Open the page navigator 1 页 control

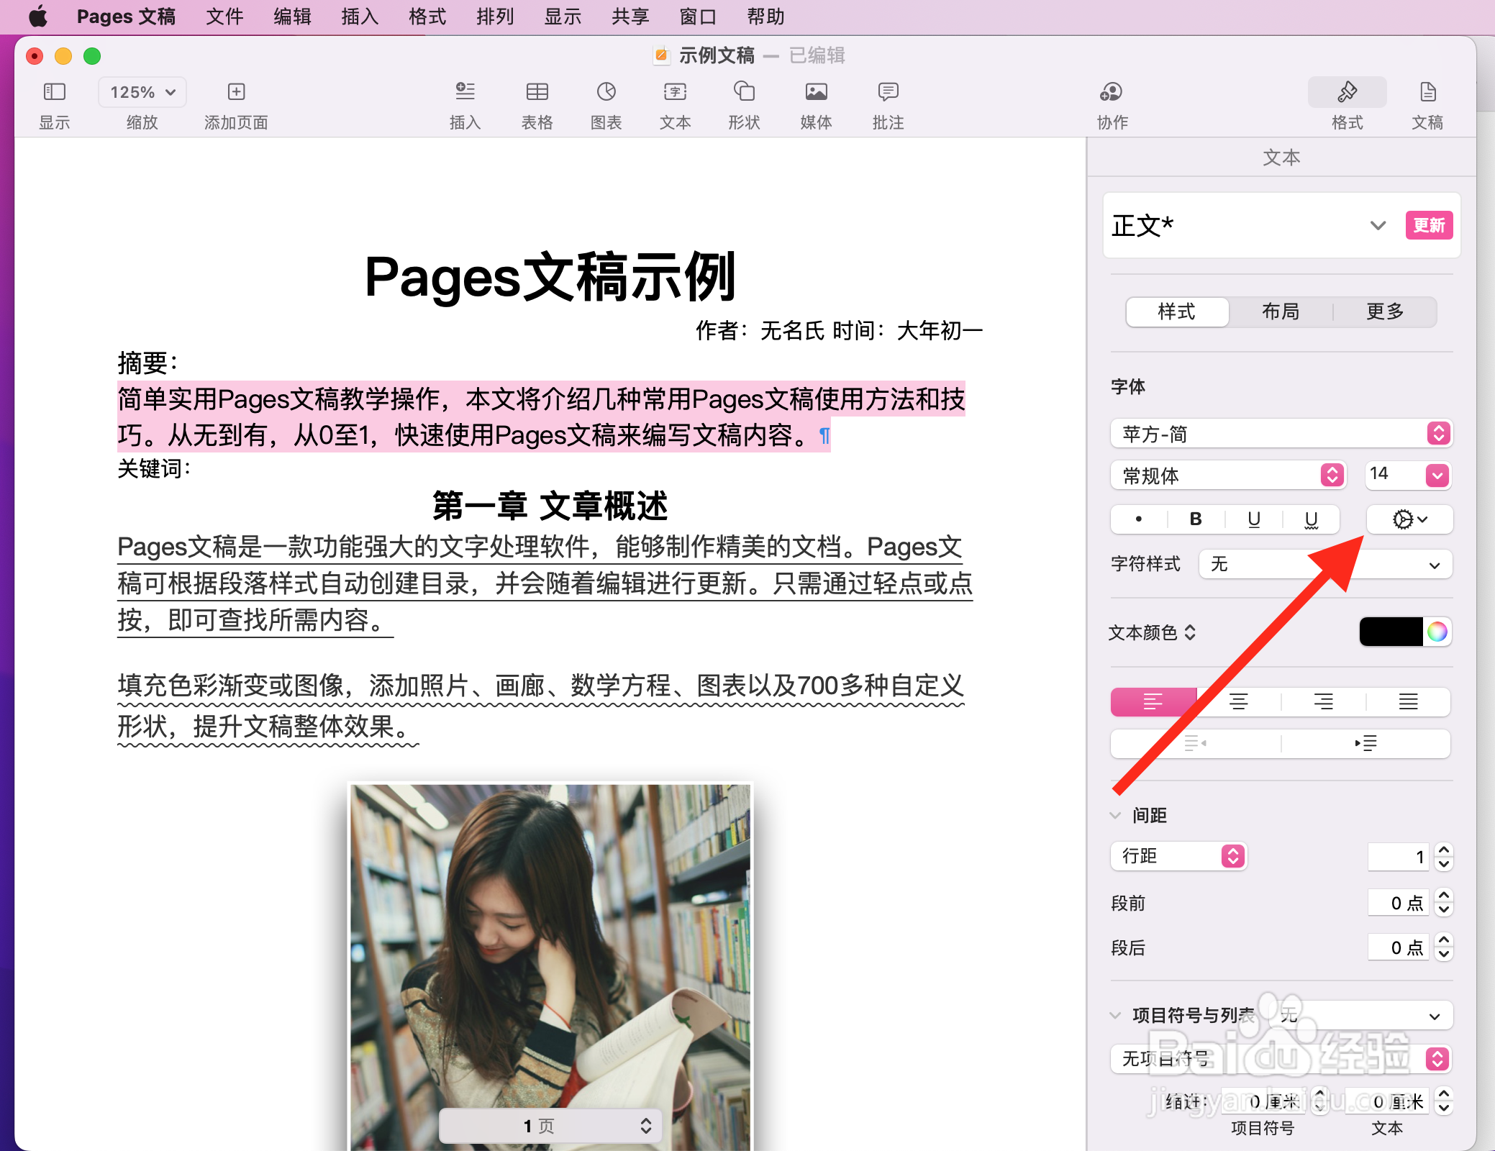tap(550, 1125)
